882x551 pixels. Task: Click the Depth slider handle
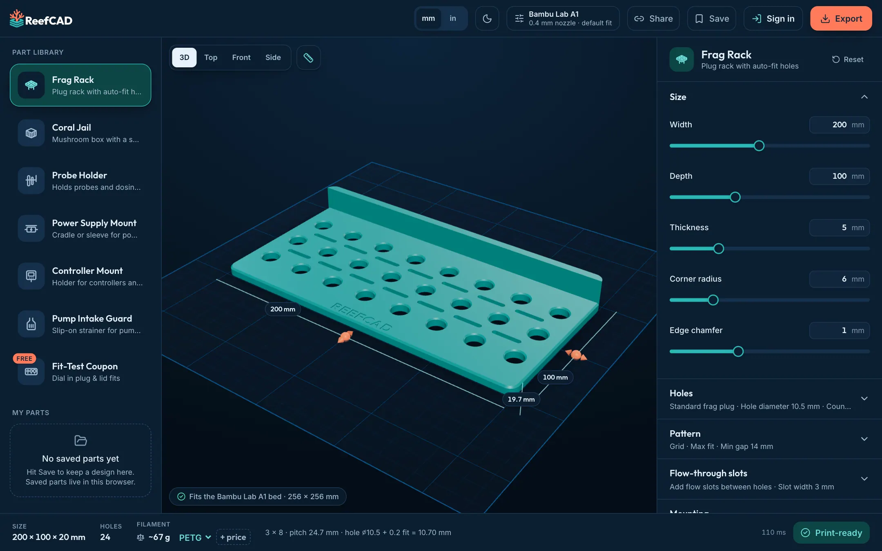[x=735, y=197]
